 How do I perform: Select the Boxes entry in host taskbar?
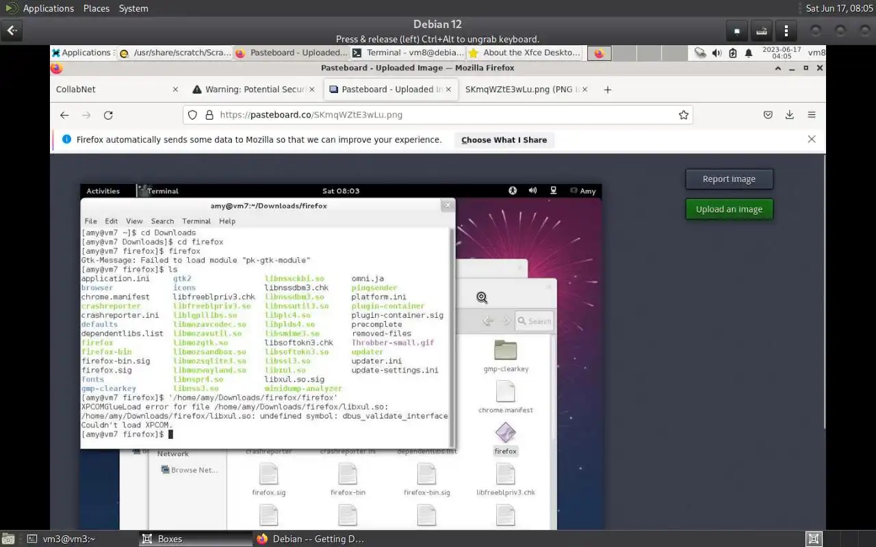click(195, 539)
